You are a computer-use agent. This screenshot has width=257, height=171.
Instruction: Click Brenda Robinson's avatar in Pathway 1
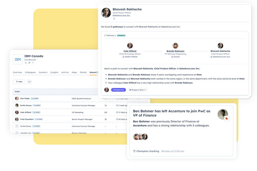pos(175,45)
